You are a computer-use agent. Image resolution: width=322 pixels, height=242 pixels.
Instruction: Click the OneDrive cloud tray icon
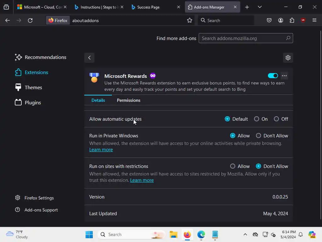(255, 234)
